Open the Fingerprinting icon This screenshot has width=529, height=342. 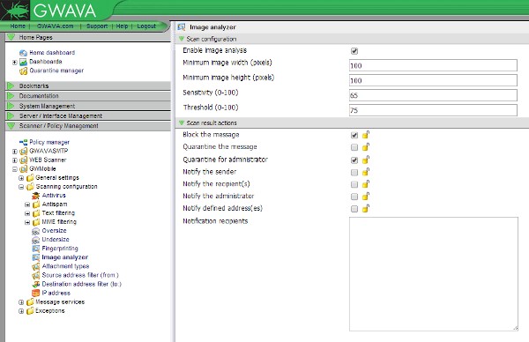point(36,249)
